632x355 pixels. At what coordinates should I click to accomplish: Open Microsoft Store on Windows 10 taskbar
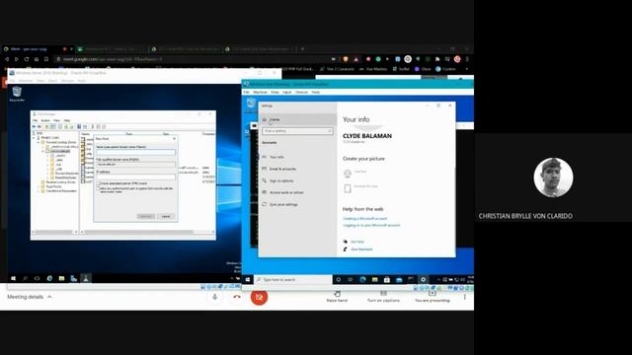click(x=387, y=279)
